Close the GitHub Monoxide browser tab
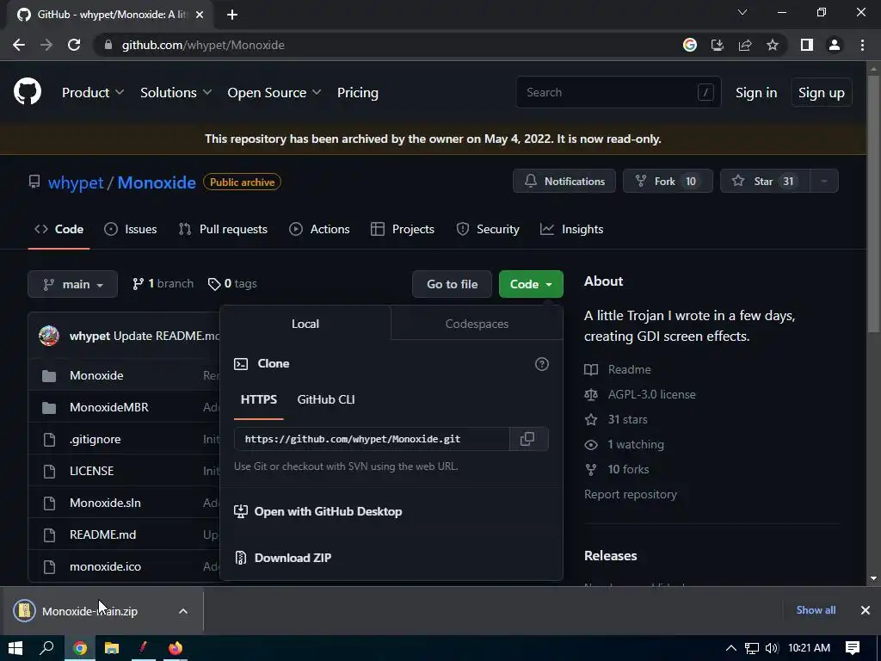The image size is (881, 661). point(200,15)
